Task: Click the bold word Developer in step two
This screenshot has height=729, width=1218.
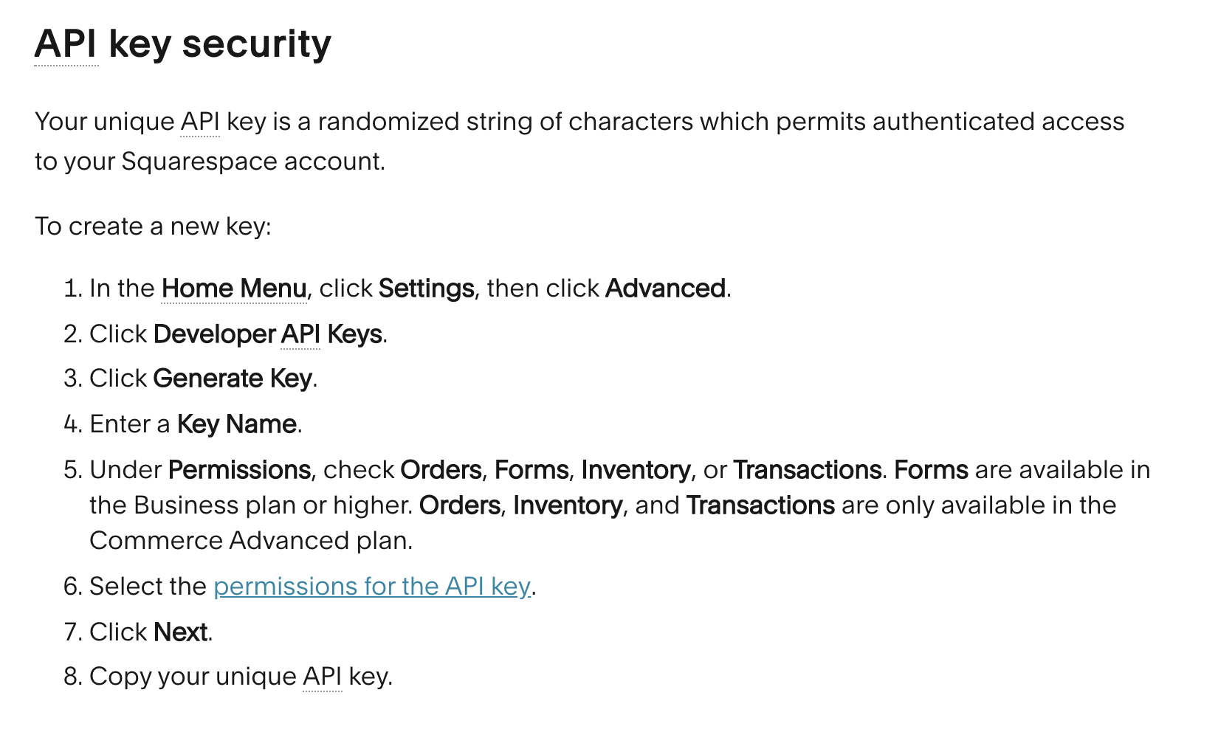Action: pos(214,334)
